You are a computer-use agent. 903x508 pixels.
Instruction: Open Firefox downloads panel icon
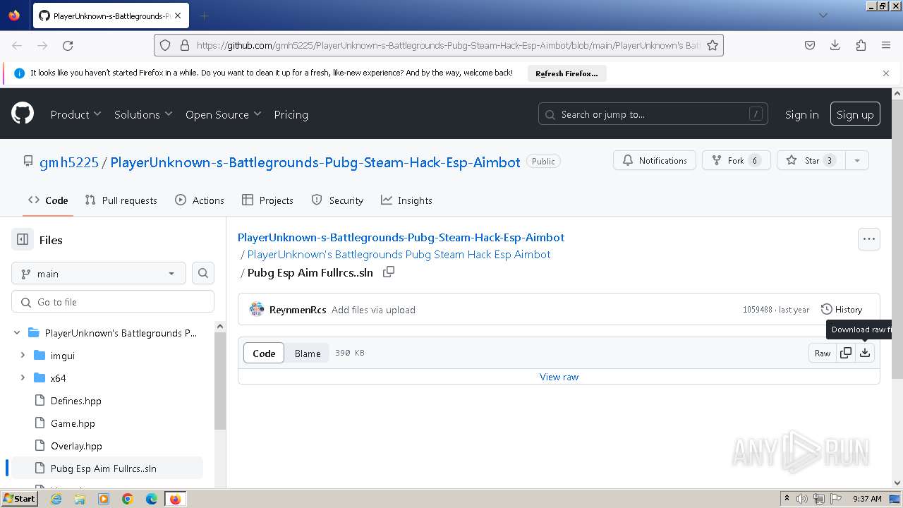click(x=835, y=45)
